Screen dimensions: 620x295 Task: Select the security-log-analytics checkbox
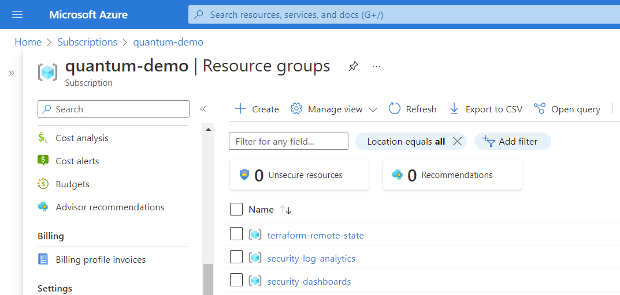coord(236,257)
